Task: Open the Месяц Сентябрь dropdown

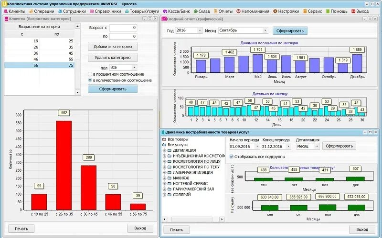Action: 265,30
